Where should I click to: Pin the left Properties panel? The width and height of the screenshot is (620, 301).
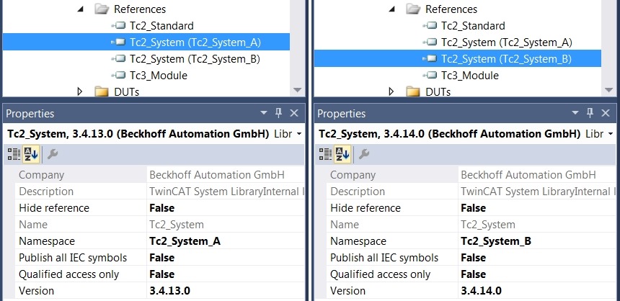tap(278, 114)
